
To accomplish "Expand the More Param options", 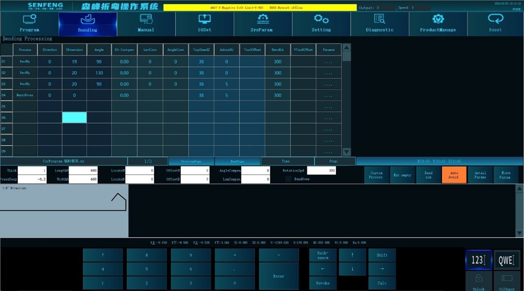I will click(x=506, y=175).
